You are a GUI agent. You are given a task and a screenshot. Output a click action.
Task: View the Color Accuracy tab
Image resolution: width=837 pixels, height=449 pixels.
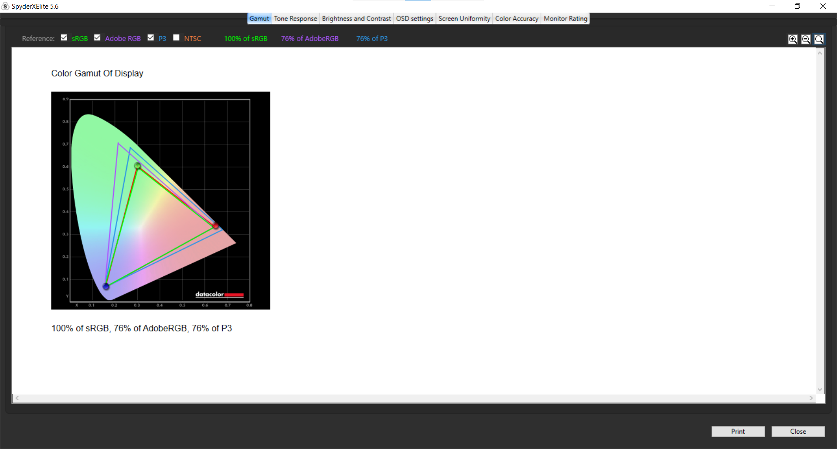click(517, 18)
